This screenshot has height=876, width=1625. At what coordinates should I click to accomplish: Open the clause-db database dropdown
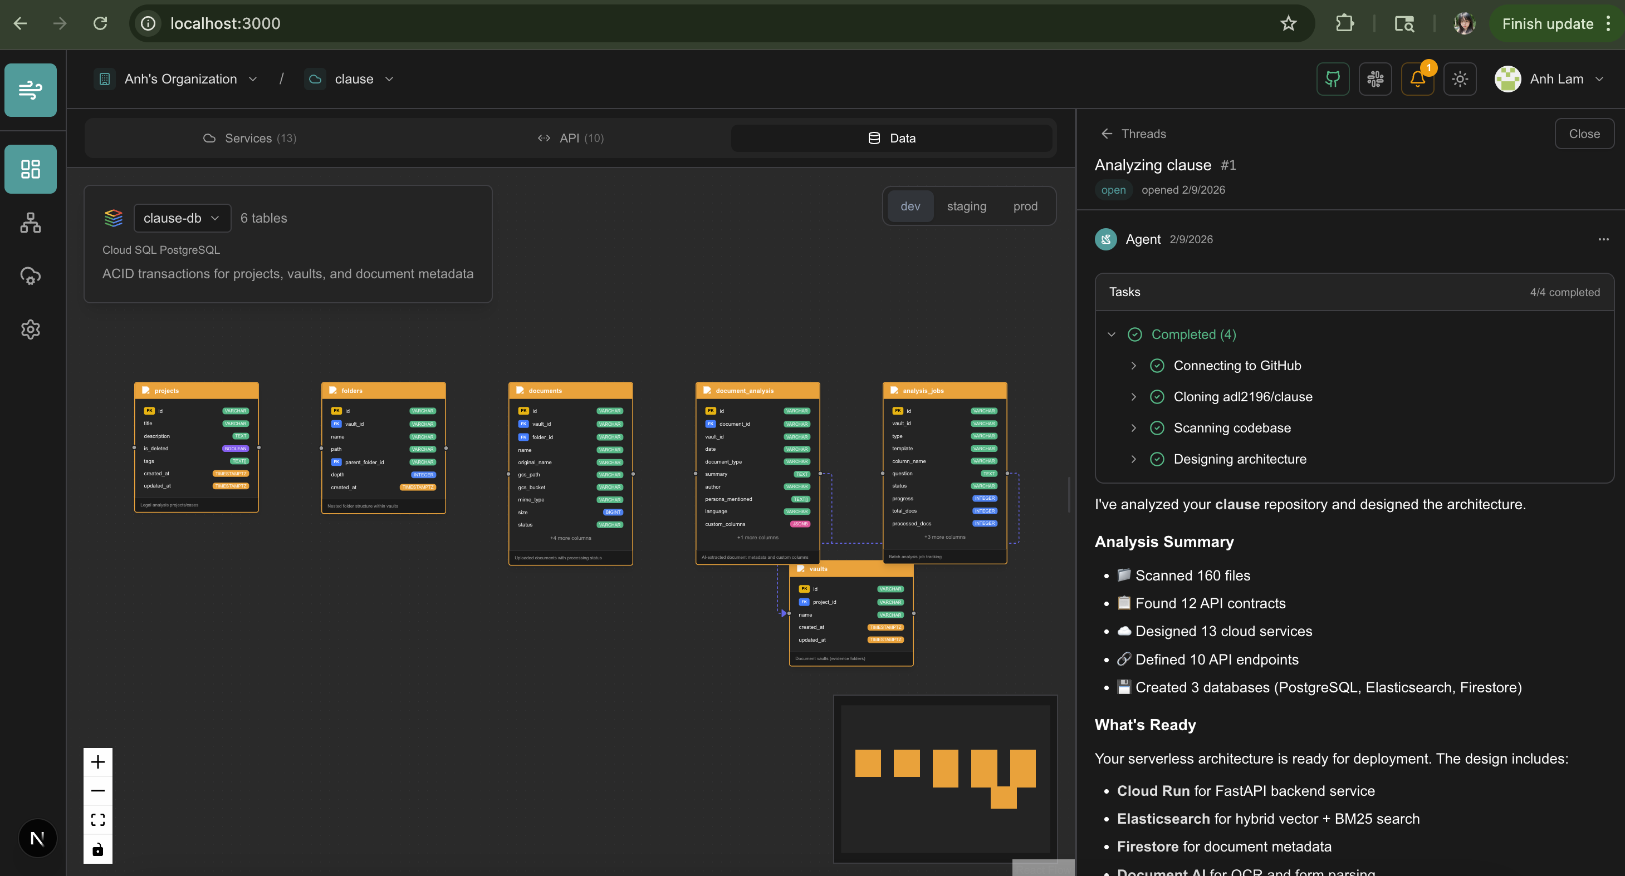182,218
